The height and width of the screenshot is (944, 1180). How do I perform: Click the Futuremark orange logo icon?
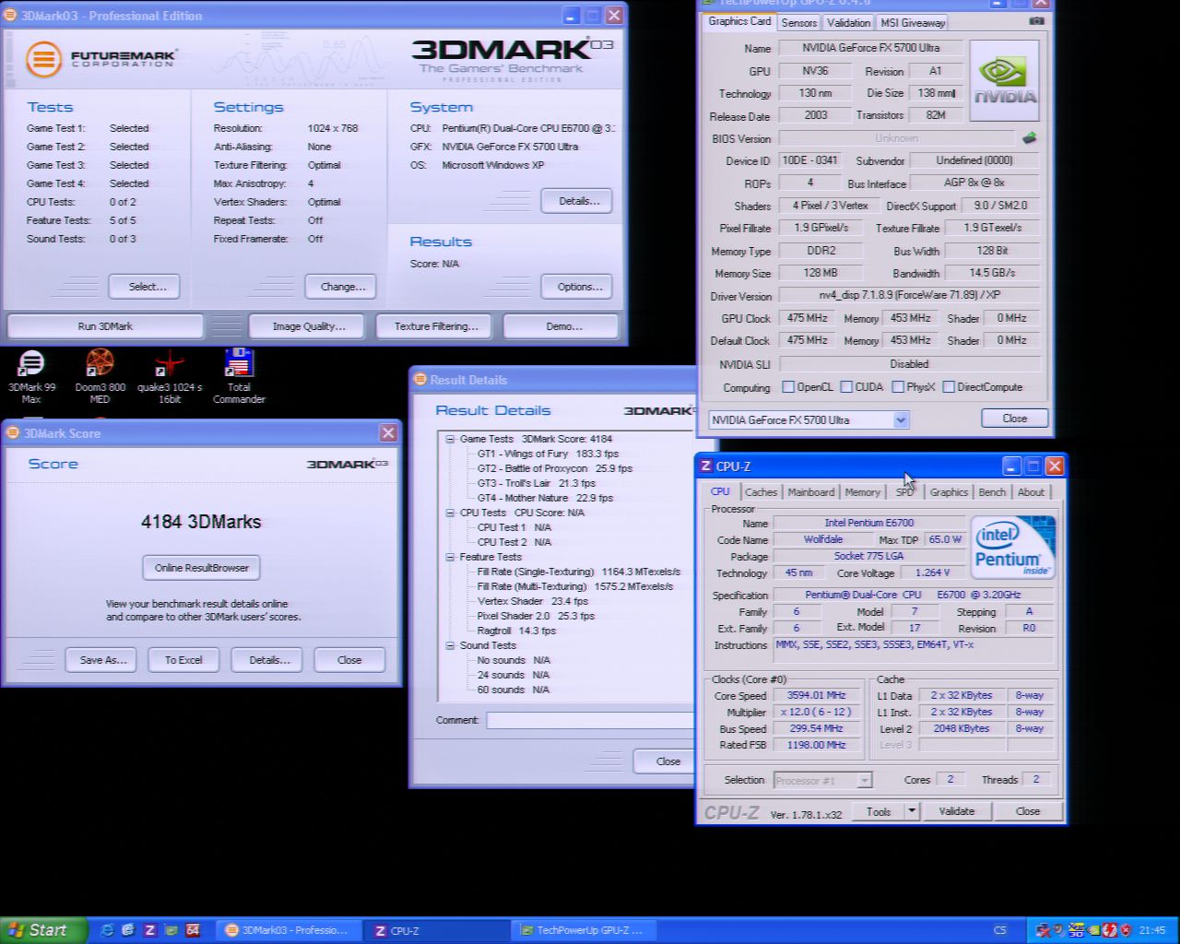coord(43,59)
